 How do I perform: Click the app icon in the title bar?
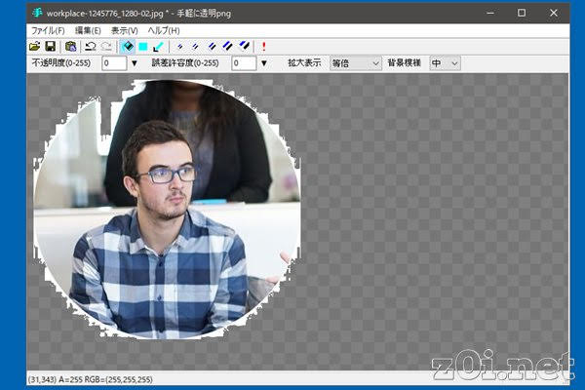37,13
